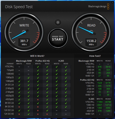Image resolution: width=115 pixels, height=119 pixels.
Task: Click checkmark for 2160p25 ProRes write
Action: coord(38,89)
